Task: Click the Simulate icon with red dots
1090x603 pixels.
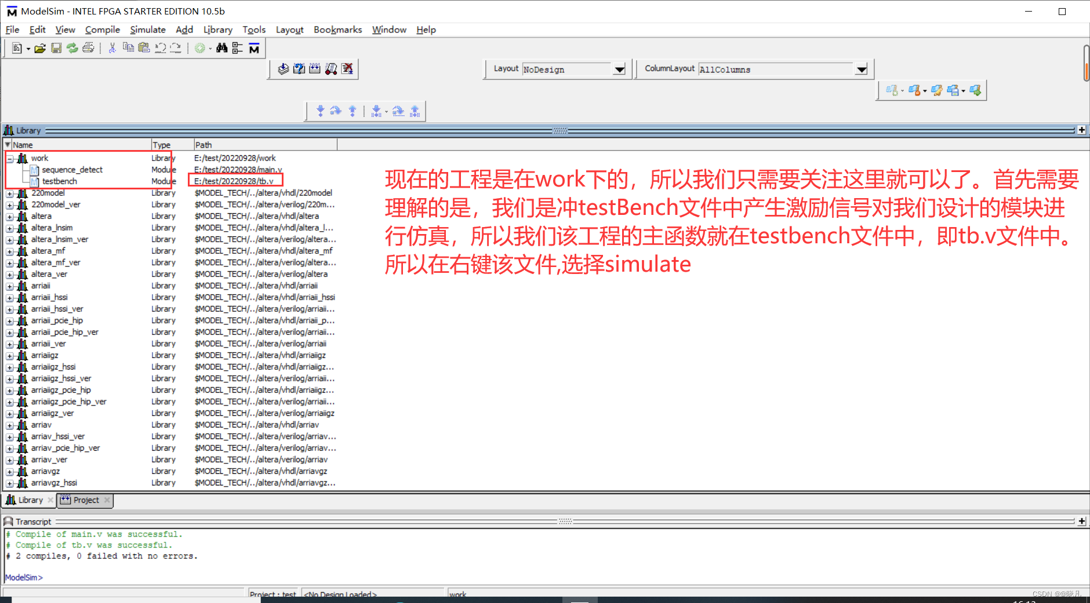Action: click(331, 69)
